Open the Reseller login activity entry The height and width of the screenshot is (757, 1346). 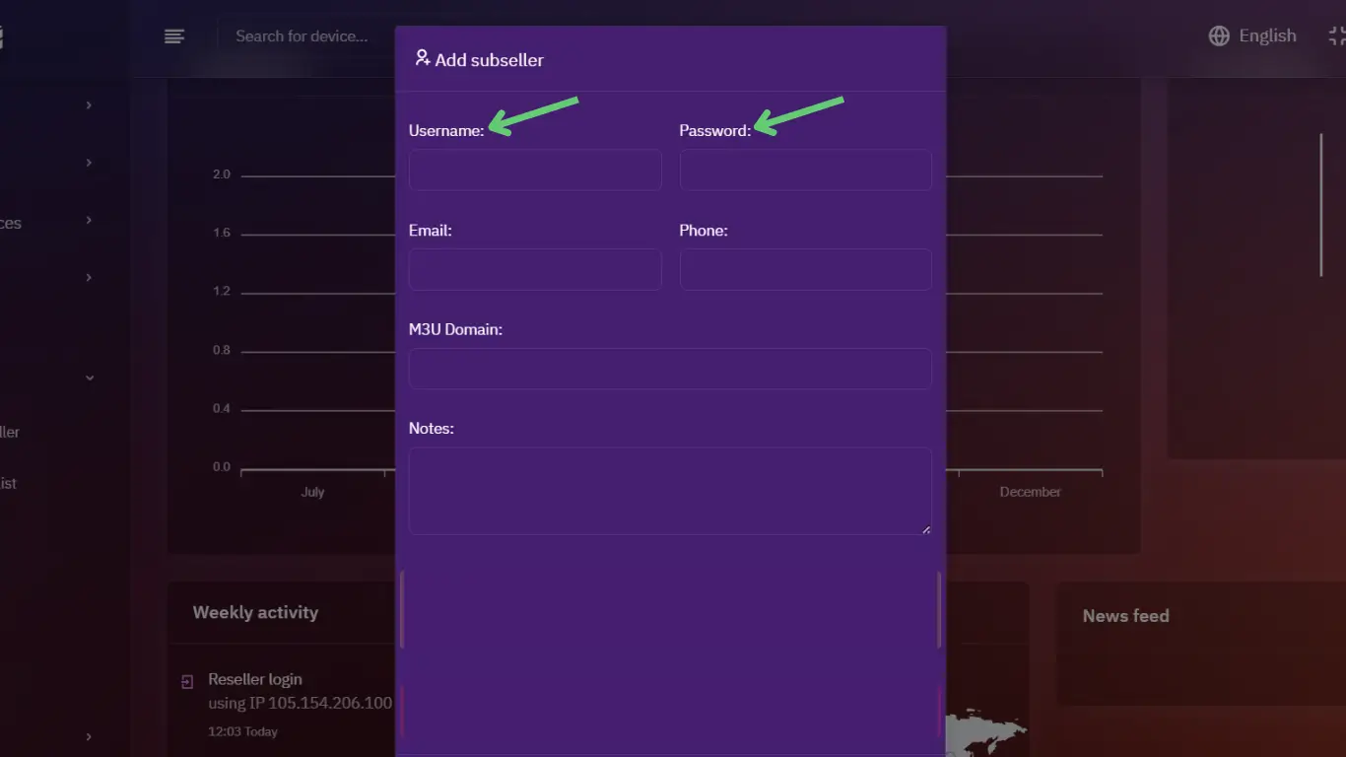point(255,679)
